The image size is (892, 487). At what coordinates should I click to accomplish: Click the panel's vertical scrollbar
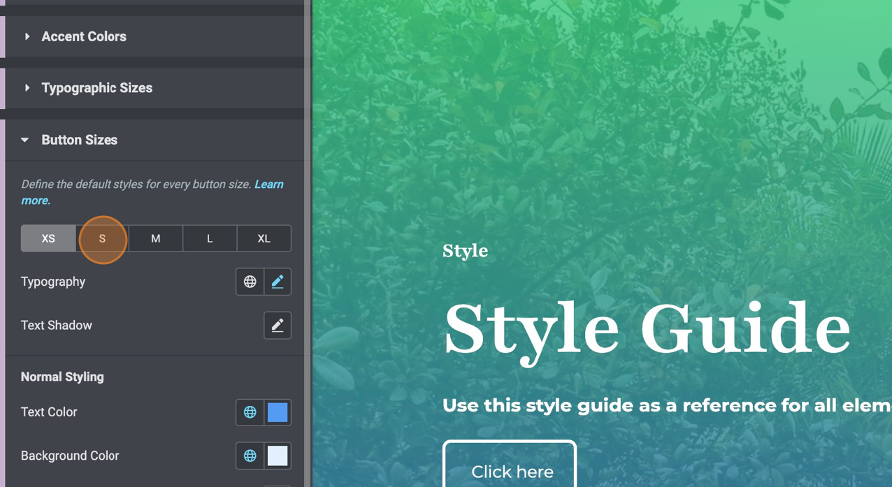[307, 243]
